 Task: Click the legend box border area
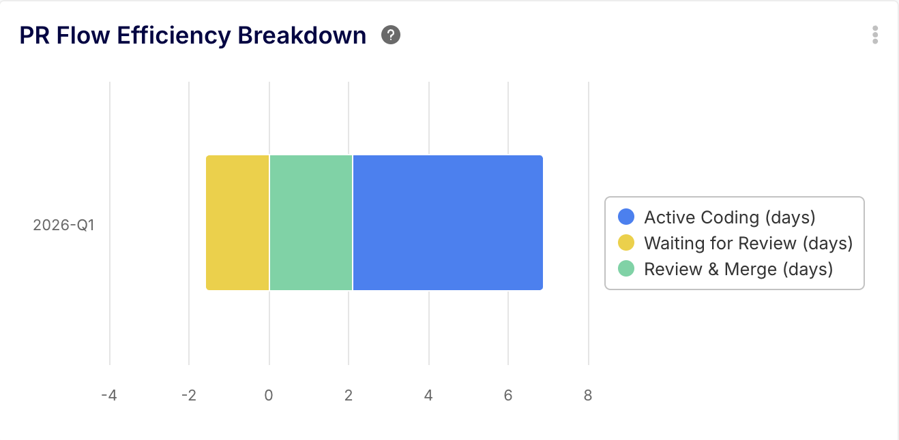click(x=735, y=198)
